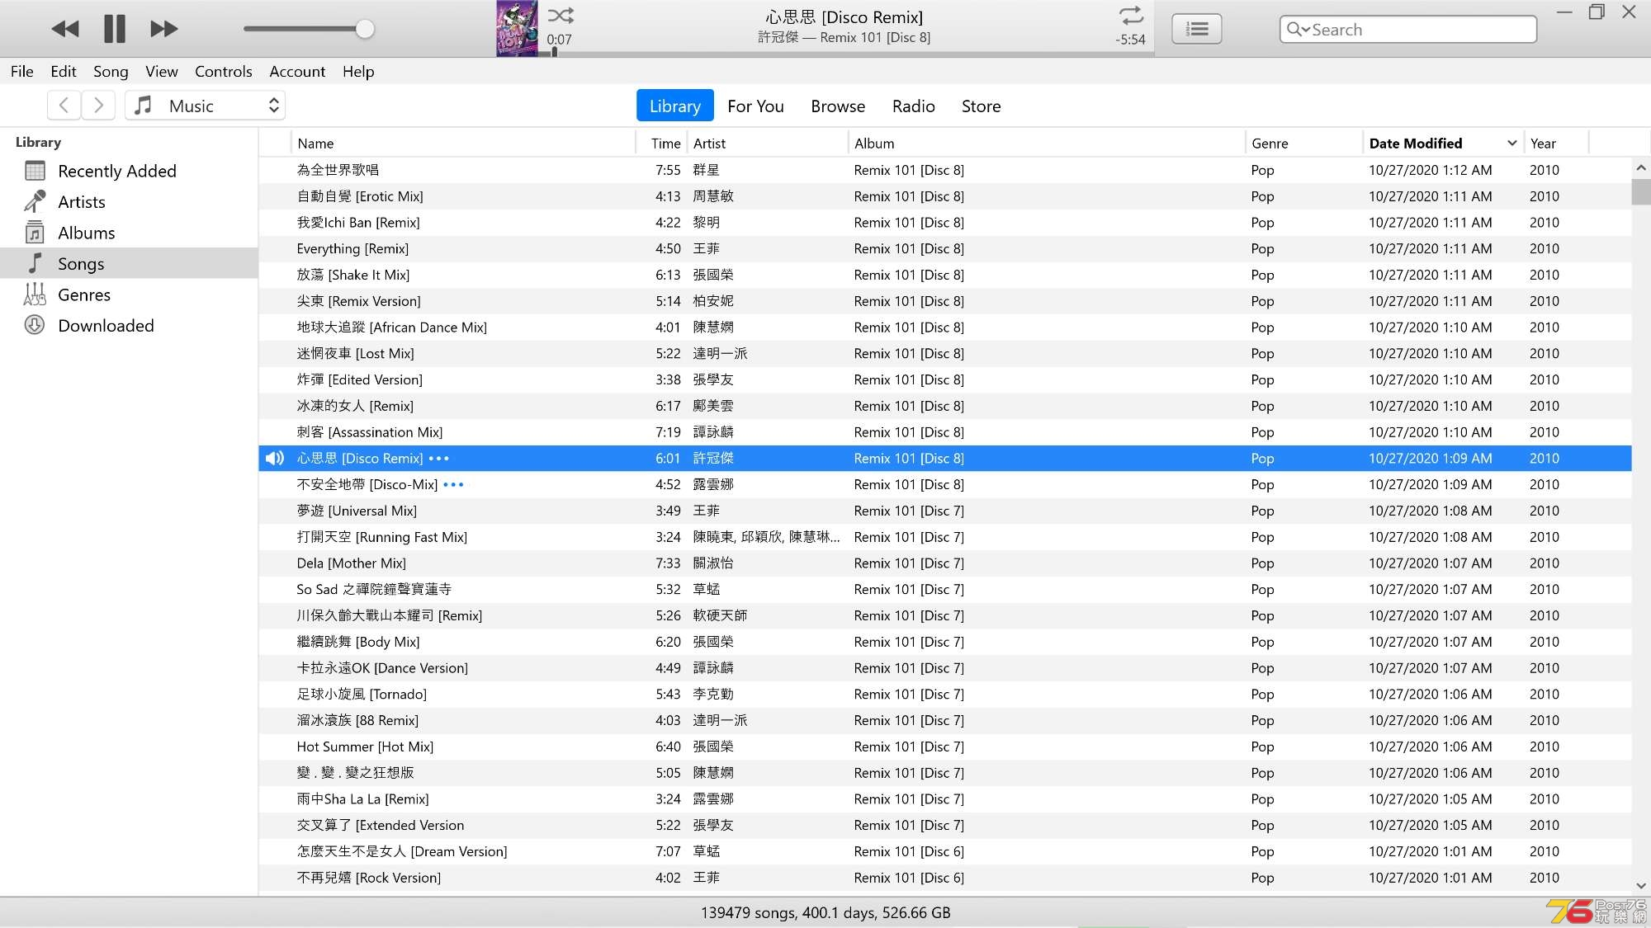The width and height of the screenshot is (1651, 928).
Task: Open the File menu
Action: click(22, 72)
